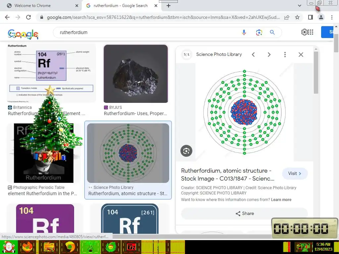Screen dimensions: 339x254
Task: Open the preview panel three-dot options
Action: coord(285,55)
